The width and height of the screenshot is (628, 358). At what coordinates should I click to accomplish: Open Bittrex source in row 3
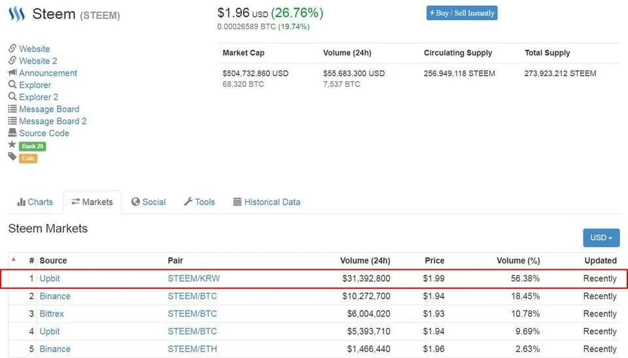coord(52,314)
